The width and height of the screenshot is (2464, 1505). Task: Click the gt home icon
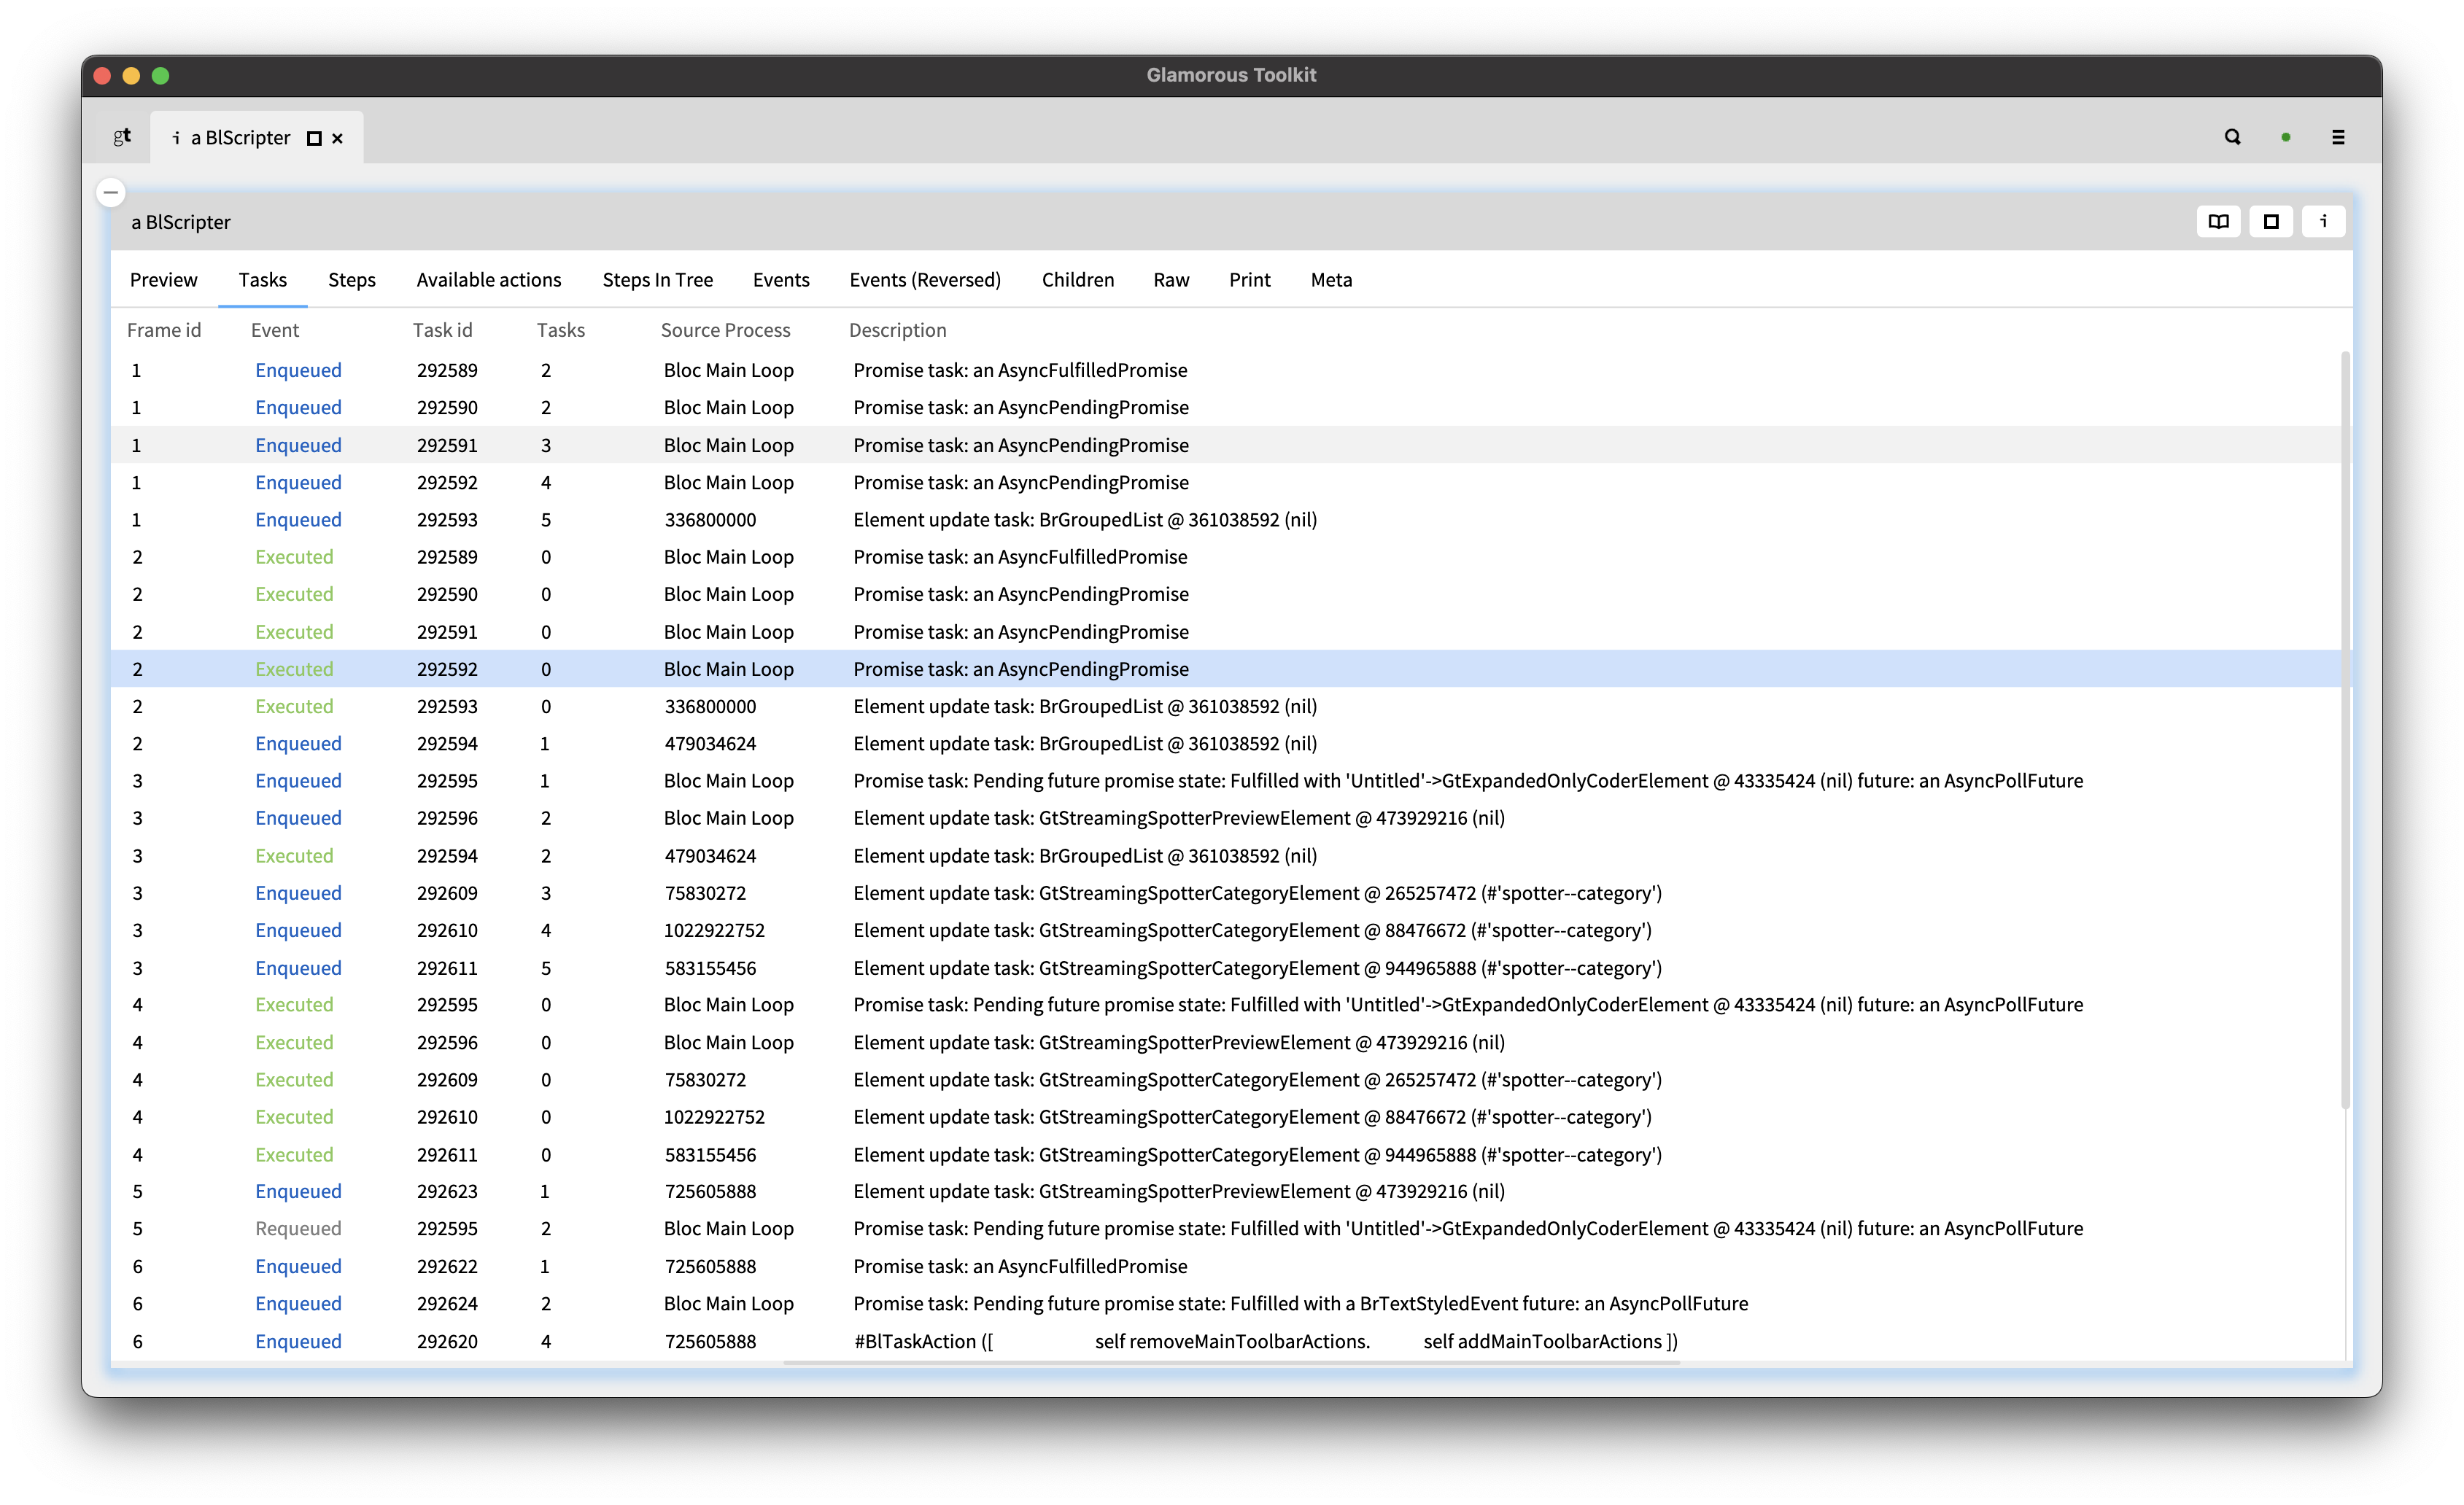[x=122, y=137]
